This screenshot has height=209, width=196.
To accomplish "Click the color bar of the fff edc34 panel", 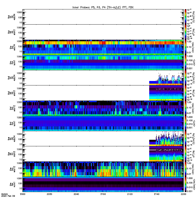I will [186, 139].
